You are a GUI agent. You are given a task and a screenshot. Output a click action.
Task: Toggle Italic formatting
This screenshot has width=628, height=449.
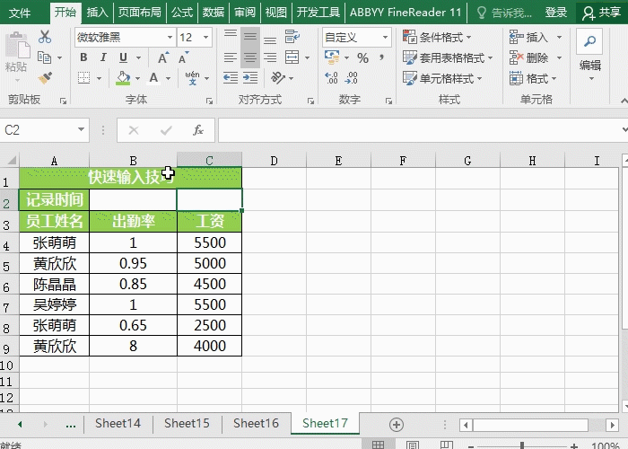click(103, 57)
